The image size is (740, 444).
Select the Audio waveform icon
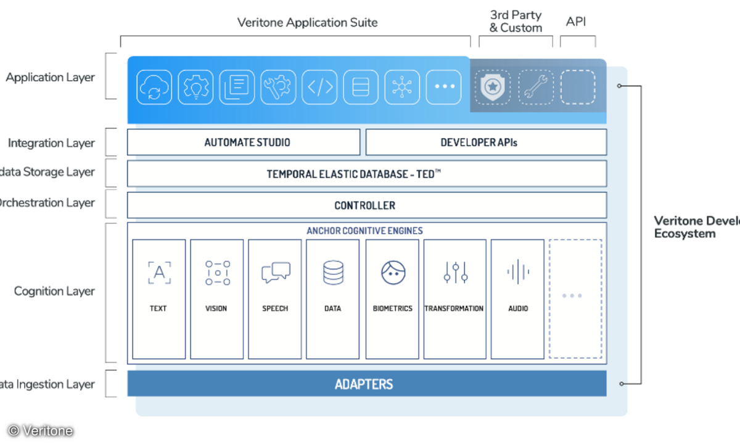(x=518, y=272)
